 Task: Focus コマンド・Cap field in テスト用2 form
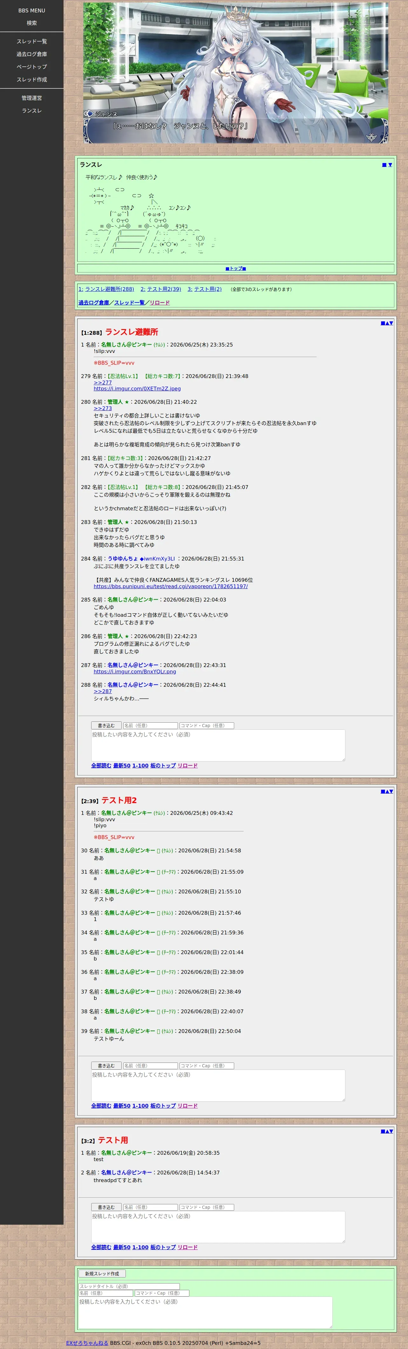[207, 1066]
